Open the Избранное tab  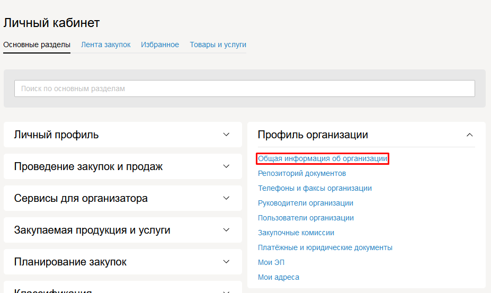tap(160, 45)
